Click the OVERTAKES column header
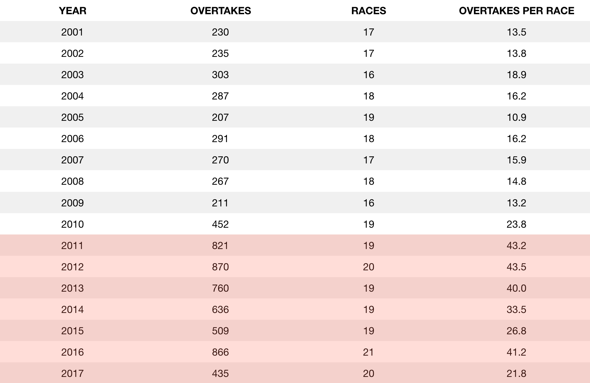Viewport: 590px width, 383px height. (220, 11)
